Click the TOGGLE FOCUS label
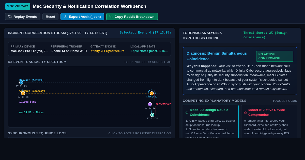The width and height of the screenshot is (305, 160). (x=285, y=101)
